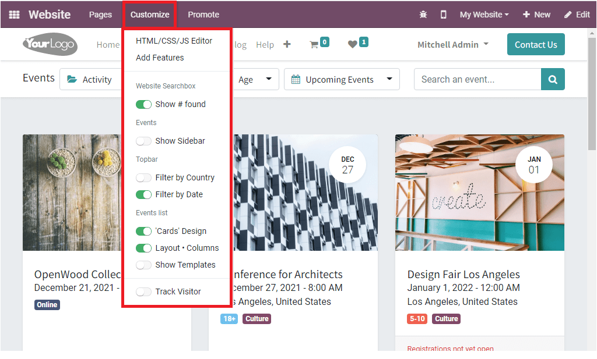
Task: Disable the Filter by Date toggle
Action: tap(144, 194)
